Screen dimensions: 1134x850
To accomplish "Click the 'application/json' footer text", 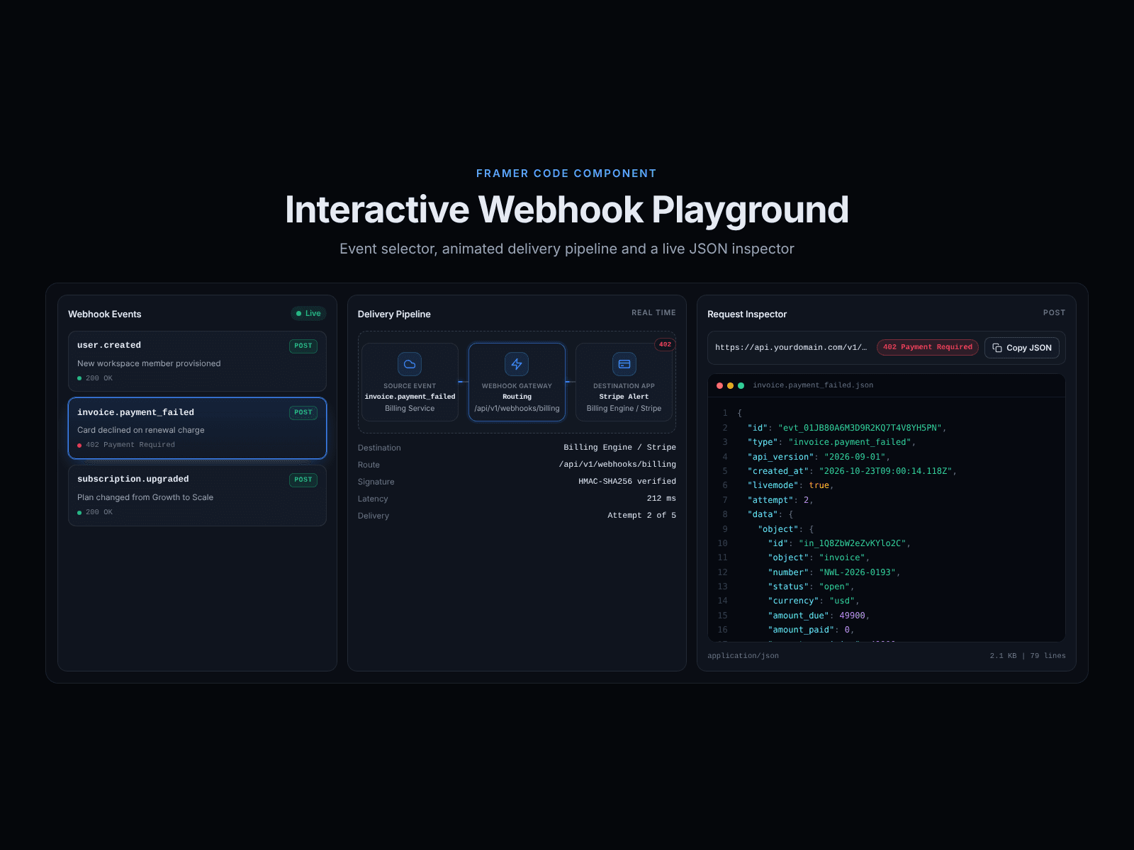I will (x=743, y=656).
